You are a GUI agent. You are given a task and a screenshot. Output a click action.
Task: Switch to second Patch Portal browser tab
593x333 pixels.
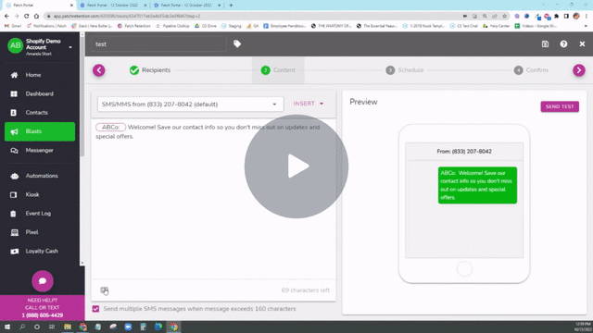coord(113,6)
